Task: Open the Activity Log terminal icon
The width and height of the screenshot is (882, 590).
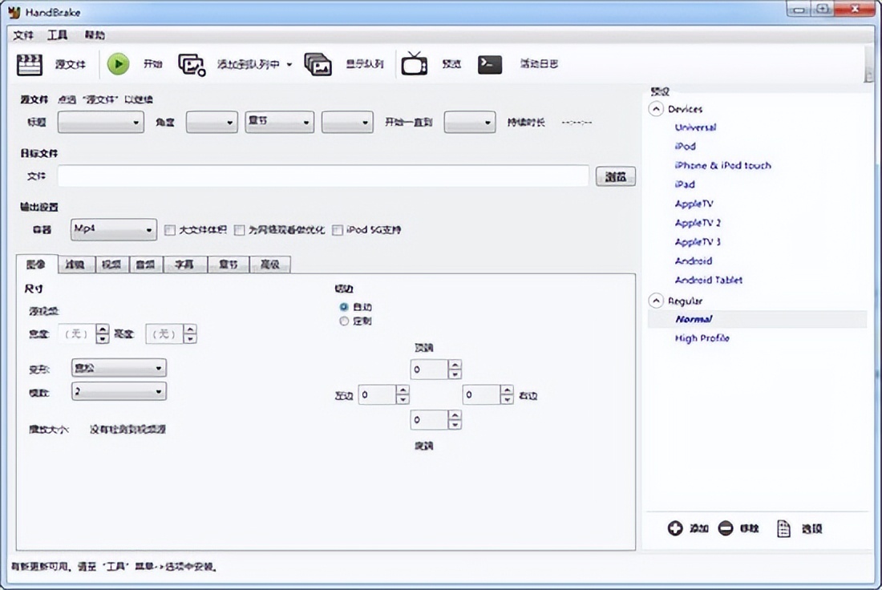Action: pos(490,64)
